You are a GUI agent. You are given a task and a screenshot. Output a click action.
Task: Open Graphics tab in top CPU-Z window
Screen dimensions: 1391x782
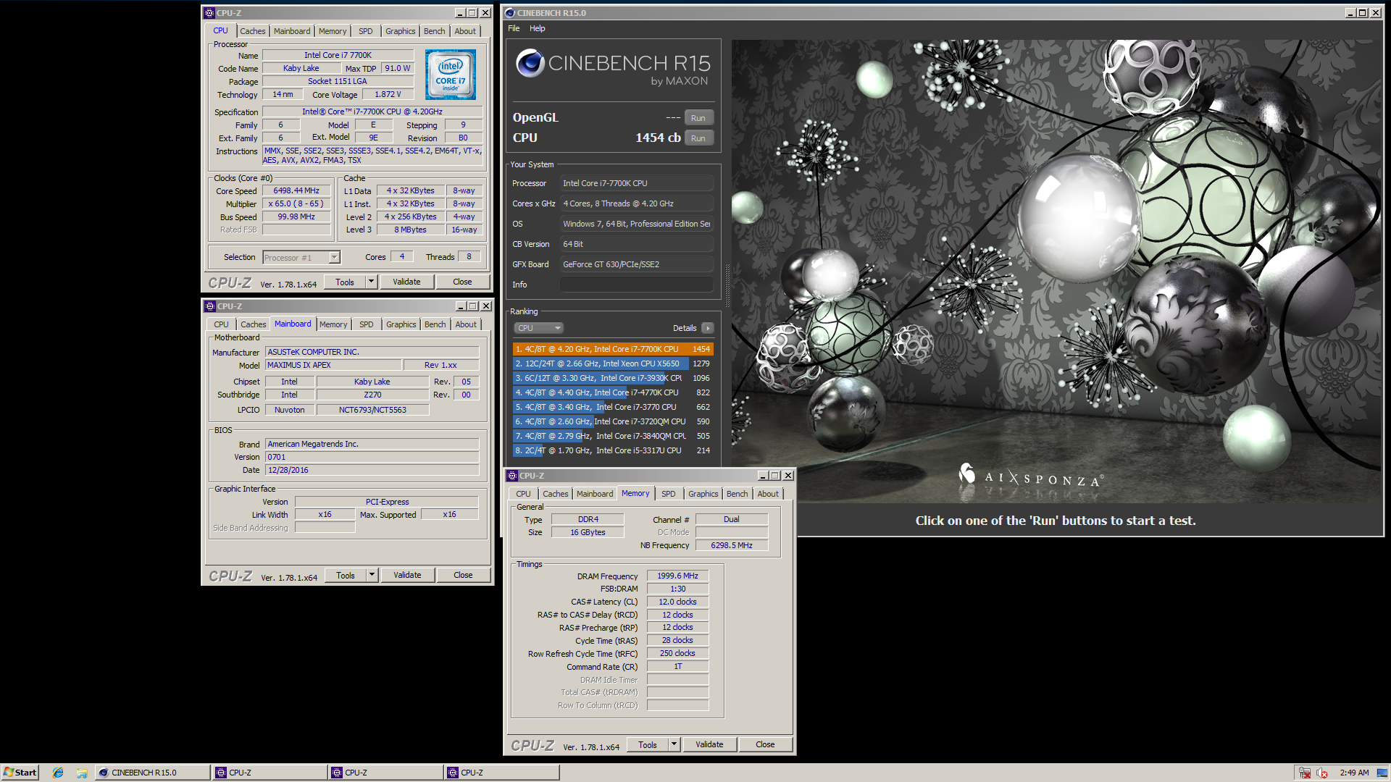401,31
